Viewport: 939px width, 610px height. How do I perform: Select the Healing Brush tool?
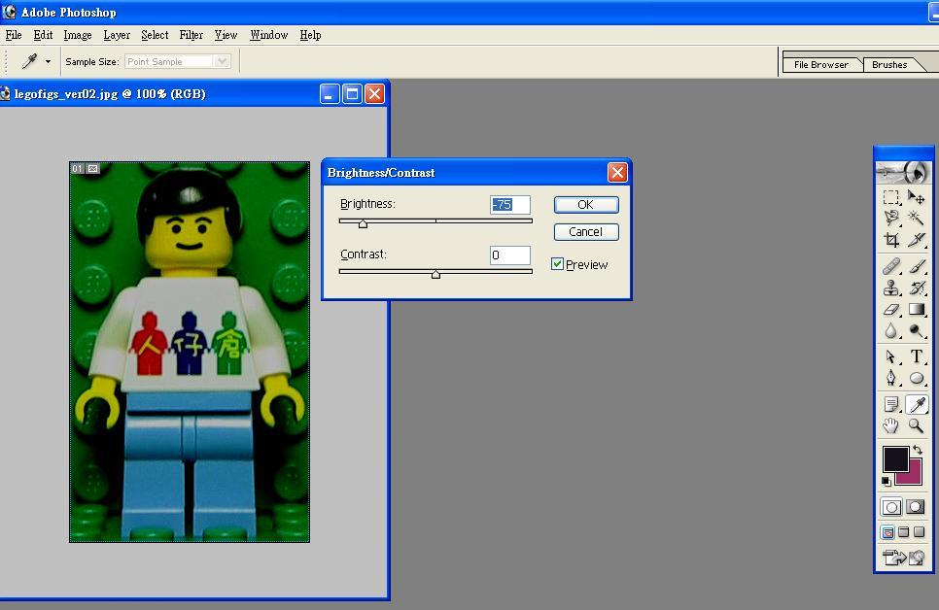point(891,266)
